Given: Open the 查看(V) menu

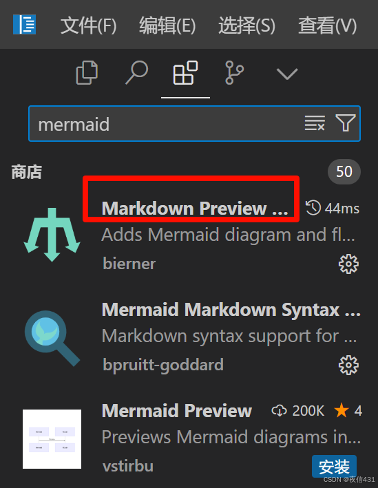Looking at the screenshot, I should click(x=327, y=25).
